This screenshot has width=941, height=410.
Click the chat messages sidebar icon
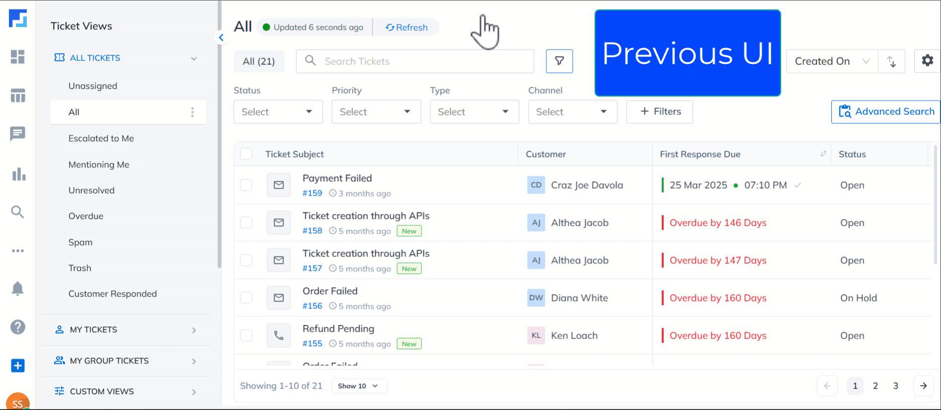18,134
